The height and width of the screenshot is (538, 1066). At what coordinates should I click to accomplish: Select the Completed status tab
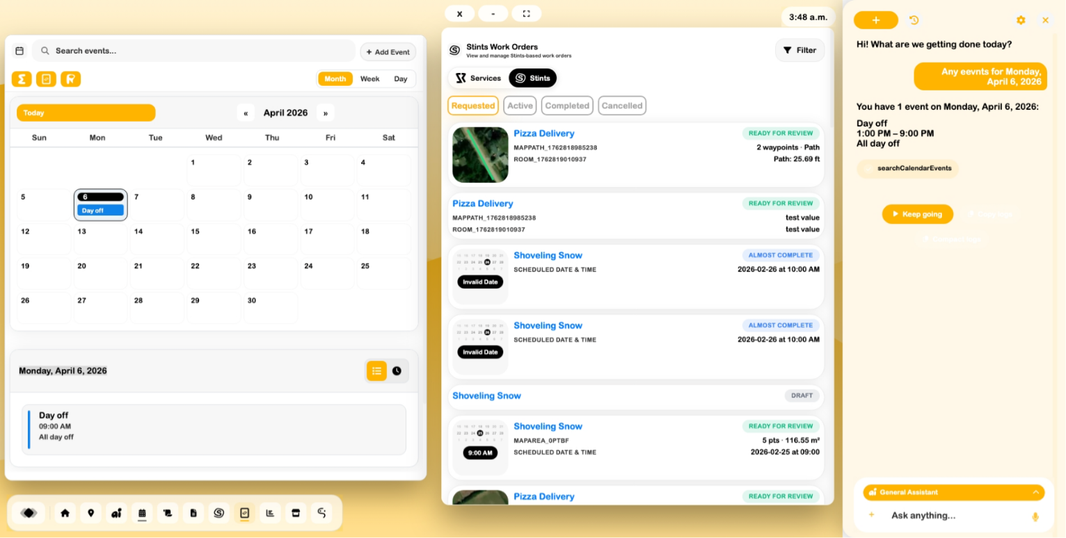[x=566, y=106]
